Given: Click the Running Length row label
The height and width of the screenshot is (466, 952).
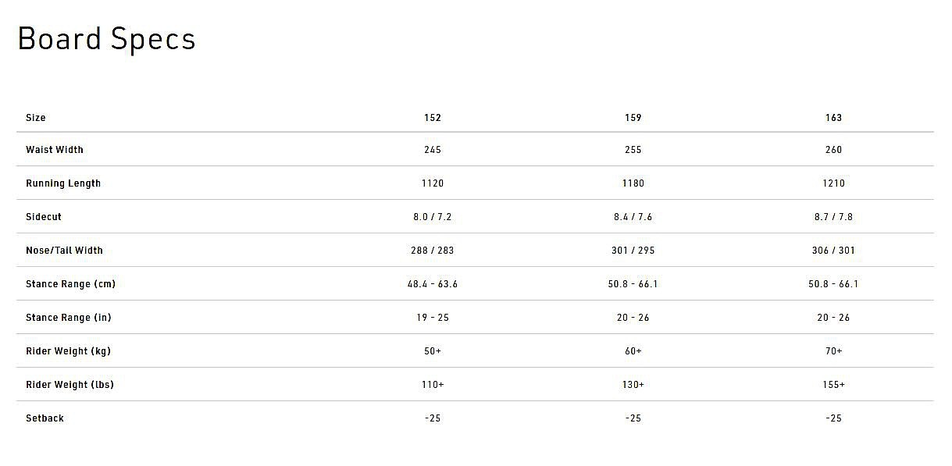Looking at the screenshot, I should tap(63, 183).
